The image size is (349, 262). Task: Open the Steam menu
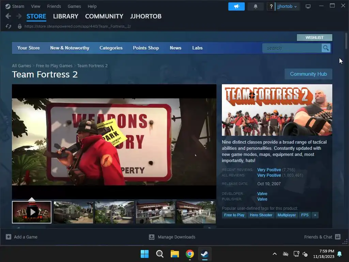click(x=18, y=6)
